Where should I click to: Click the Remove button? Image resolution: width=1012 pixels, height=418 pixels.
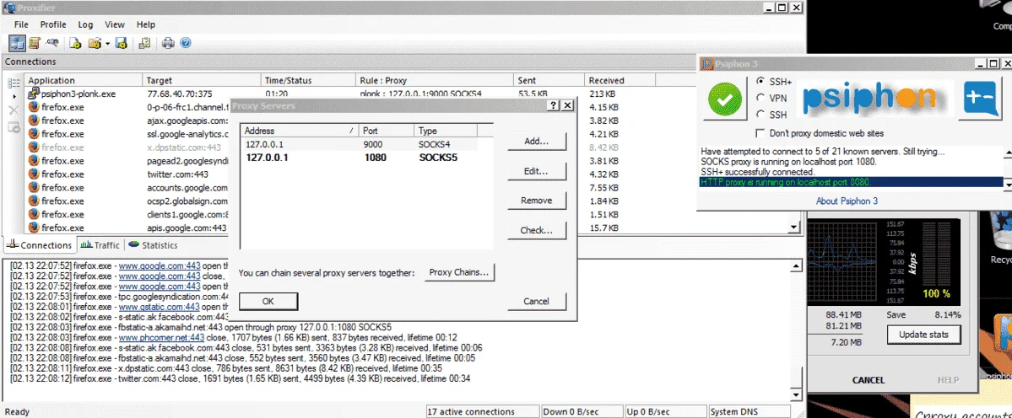pyautogui.click(x=536, y=201)
